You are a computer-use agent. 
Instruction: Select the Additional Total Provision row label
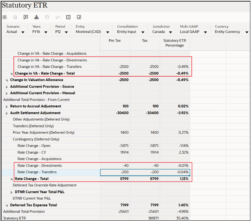[x=24, y=212]
